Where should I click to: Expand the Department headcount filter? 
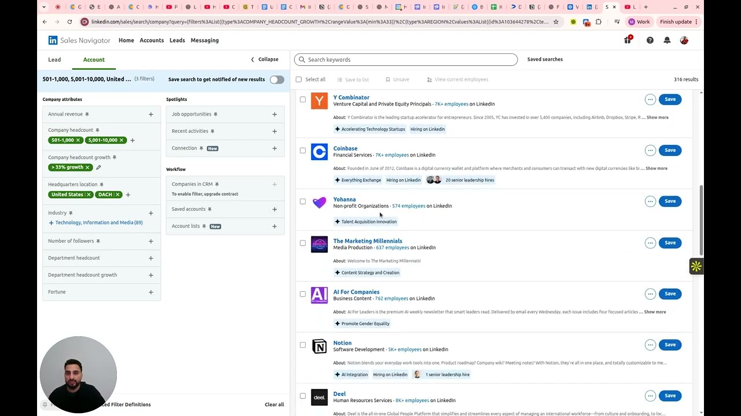[x=151, y=258]
